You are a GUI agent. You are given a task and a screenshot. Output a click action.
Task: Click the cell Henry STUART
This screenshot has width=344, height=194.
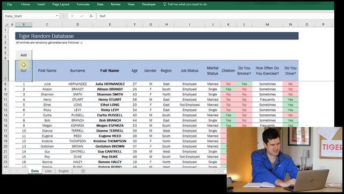[110, 100]
